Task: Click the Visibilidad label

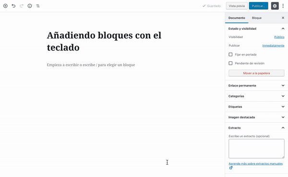Action: tap(236, 37)
